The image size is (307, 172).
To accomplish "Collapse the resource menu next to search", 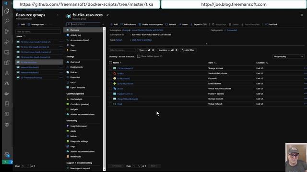I will click(x=103, y=24).
